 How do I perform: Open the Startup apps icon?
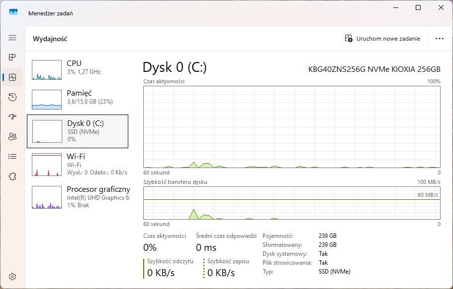[12, 116]
